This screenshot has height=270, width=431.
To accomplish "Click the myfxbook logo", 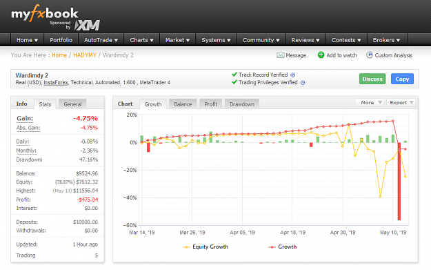I will coord(45,13).
